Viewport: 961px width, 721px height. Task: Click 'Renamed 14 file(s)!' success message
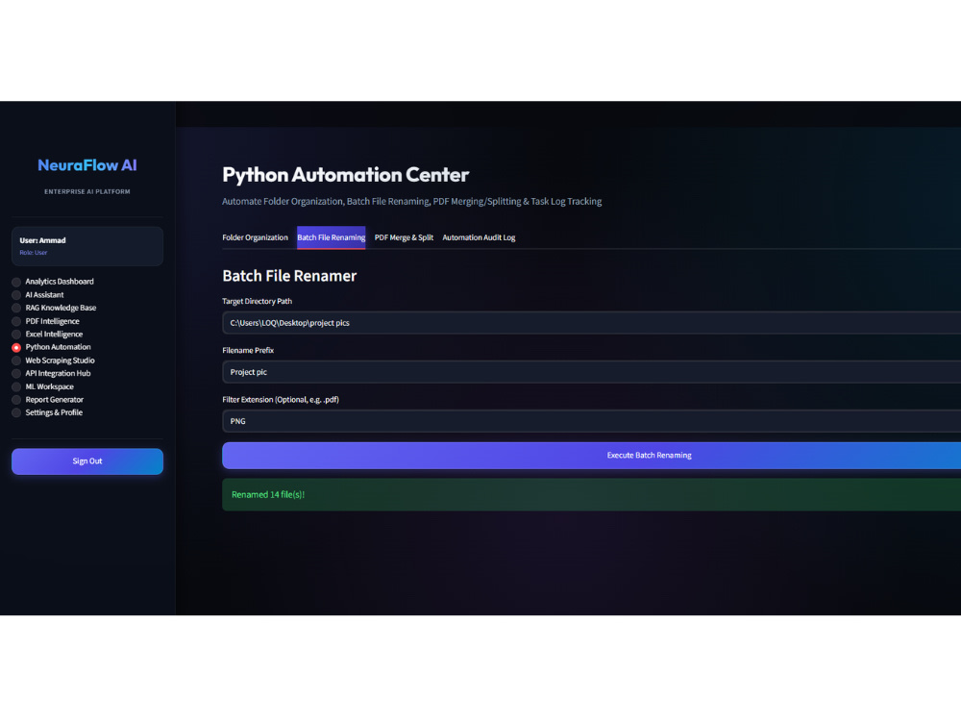tap(268, 494)
